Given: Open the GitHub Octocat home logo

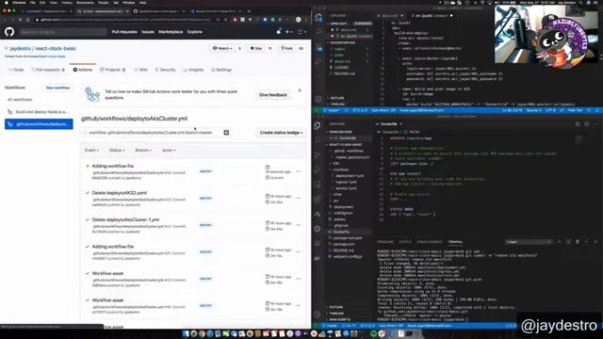Looking at the screenshot, I should tap(9, 31).
